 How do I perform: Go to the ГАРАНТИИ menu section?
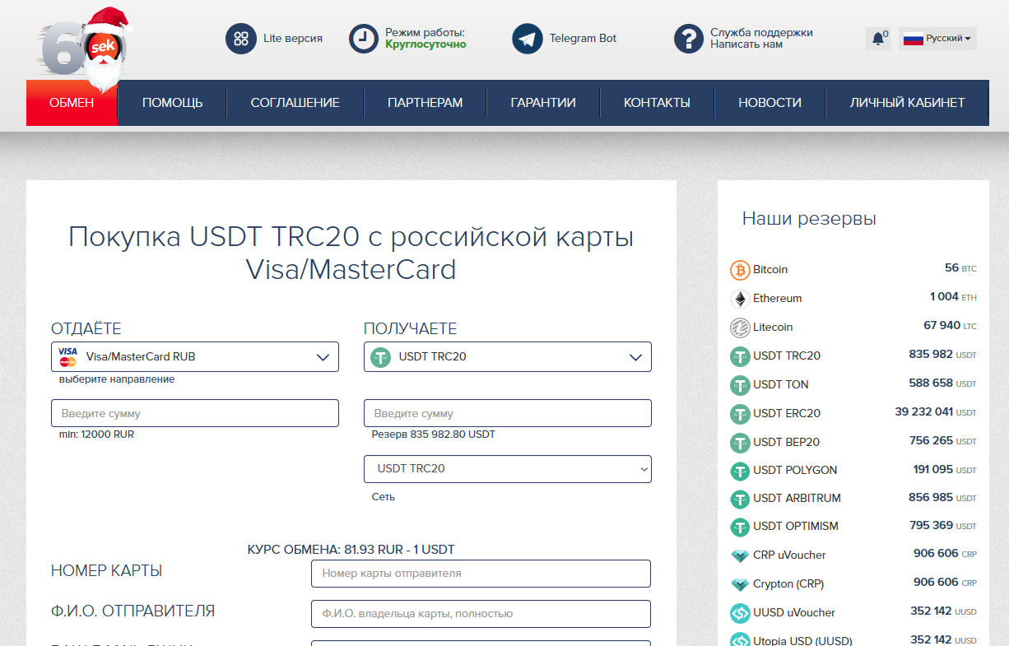(x=543, y=103)
